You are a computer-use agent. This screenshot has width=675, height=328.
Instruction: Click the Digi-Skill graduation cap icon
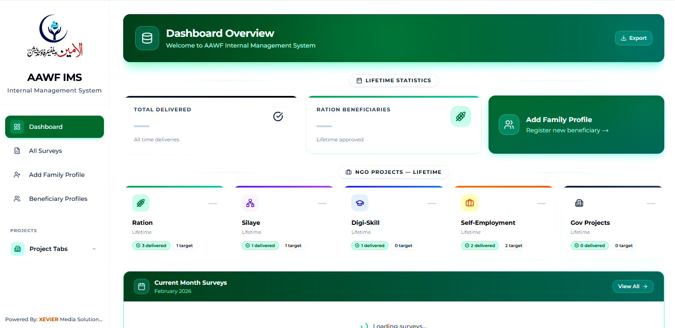pos(360,203)
